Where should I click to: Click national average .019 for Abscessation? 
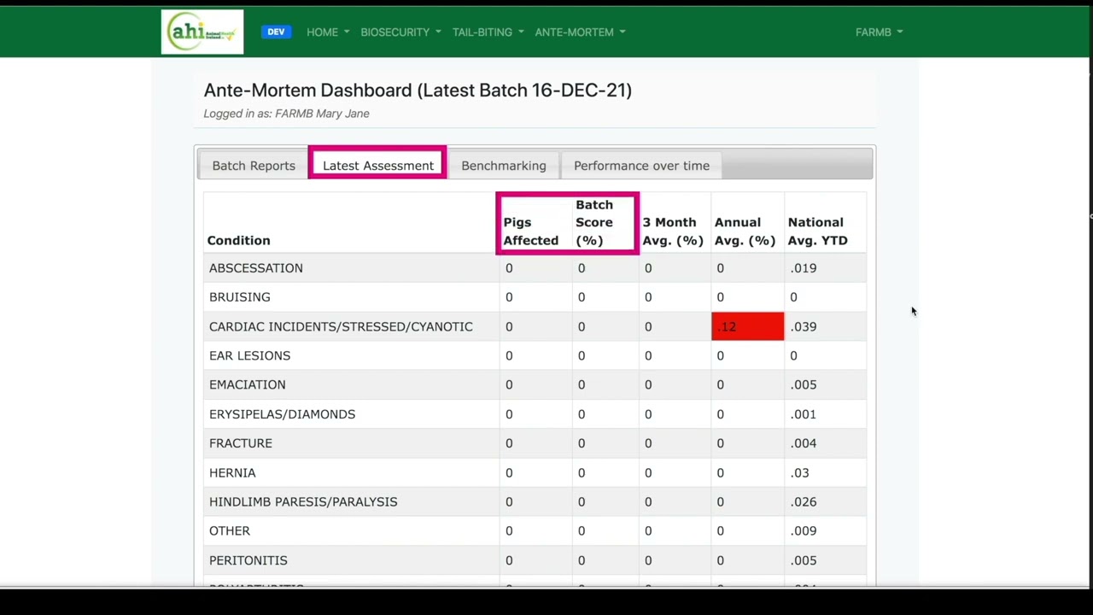804,268
